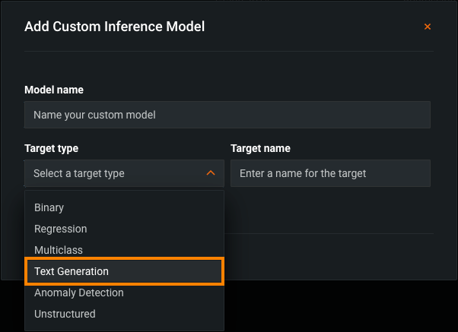Click the 'Name your custom model' placeholder text
This screenshot has width=458, height=332.
click(94, 115)
